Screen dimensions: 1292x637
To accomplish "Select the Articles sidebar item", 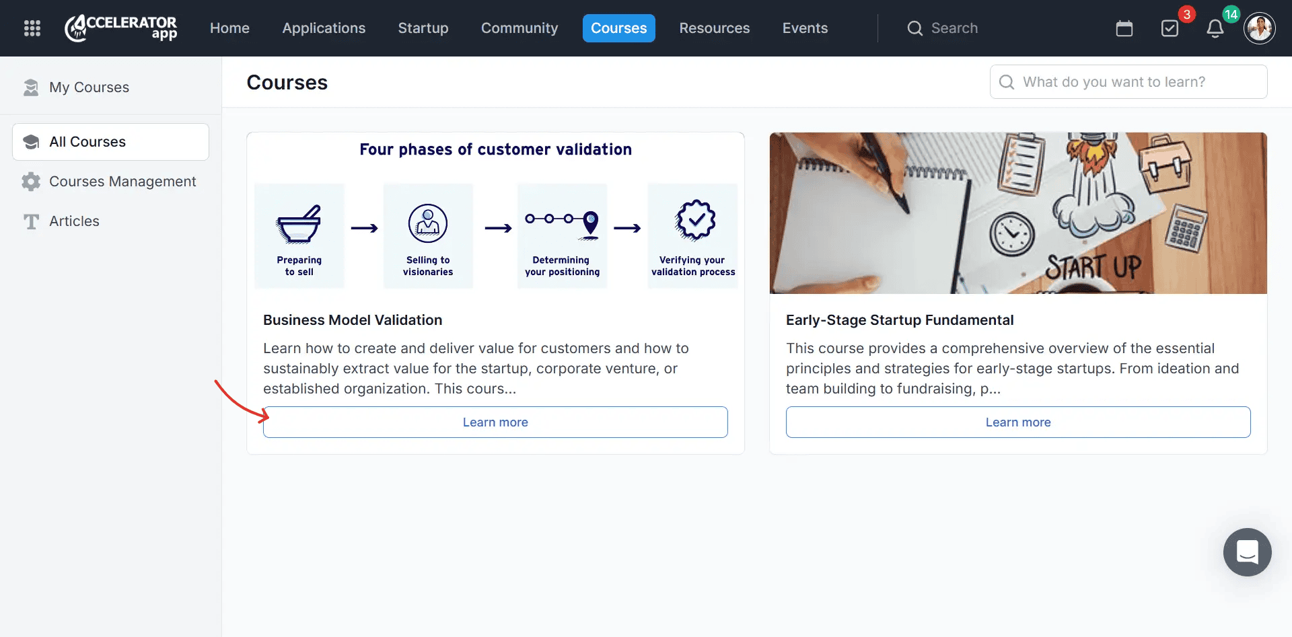I will point(74,221).
